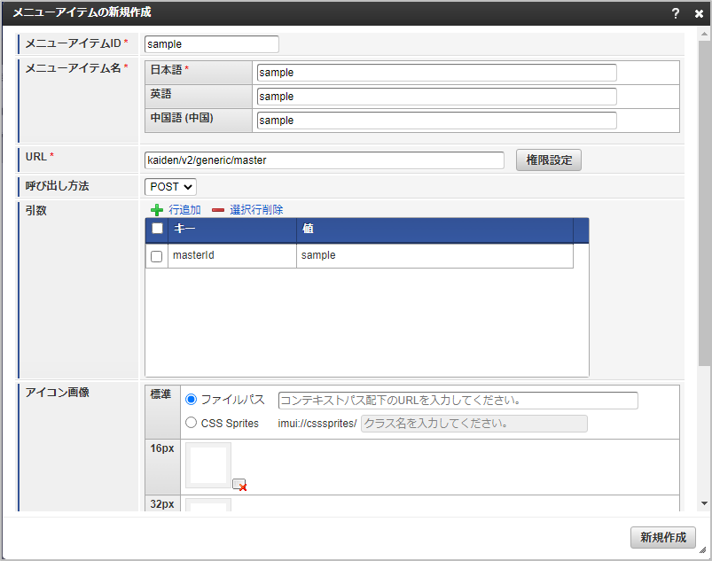This screenshot has height=561, width=712.
Task: Click the green plus add-row icon
Action: [x=157, y=210]
